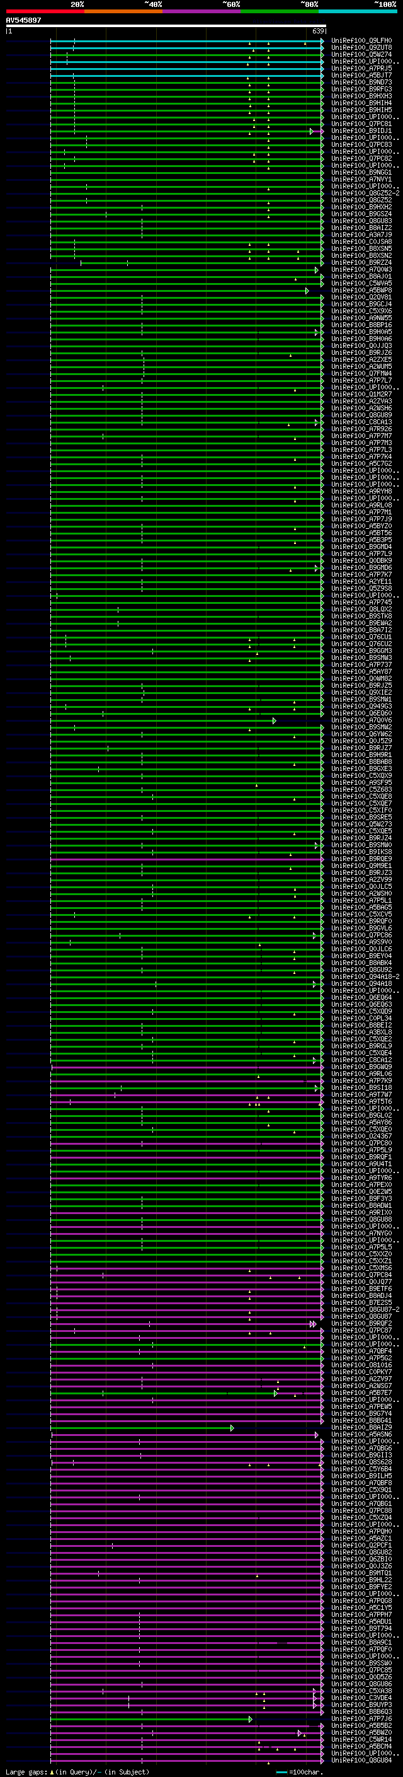
Task: Select the UniRef100_A7P5L1 label
Action: point(361,900)
